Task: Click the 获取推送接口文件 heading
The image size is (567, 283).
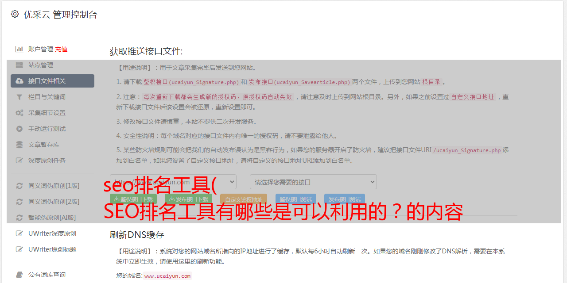Action: 146,51
